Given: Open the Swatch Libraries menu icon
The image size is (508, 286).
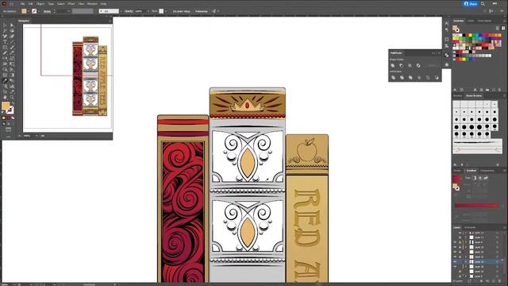Looking at the screenshot, I should pyautogui.click(x=455, y=90).
